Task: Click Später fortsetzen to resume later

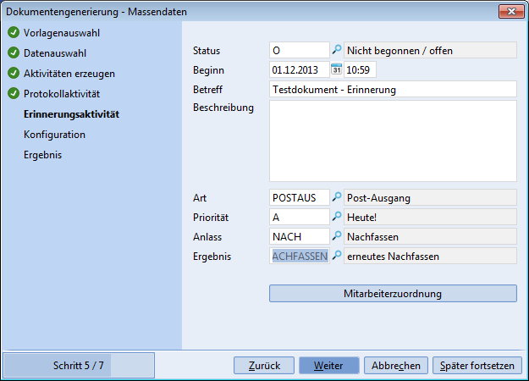Action: click(x=477, y=366)
